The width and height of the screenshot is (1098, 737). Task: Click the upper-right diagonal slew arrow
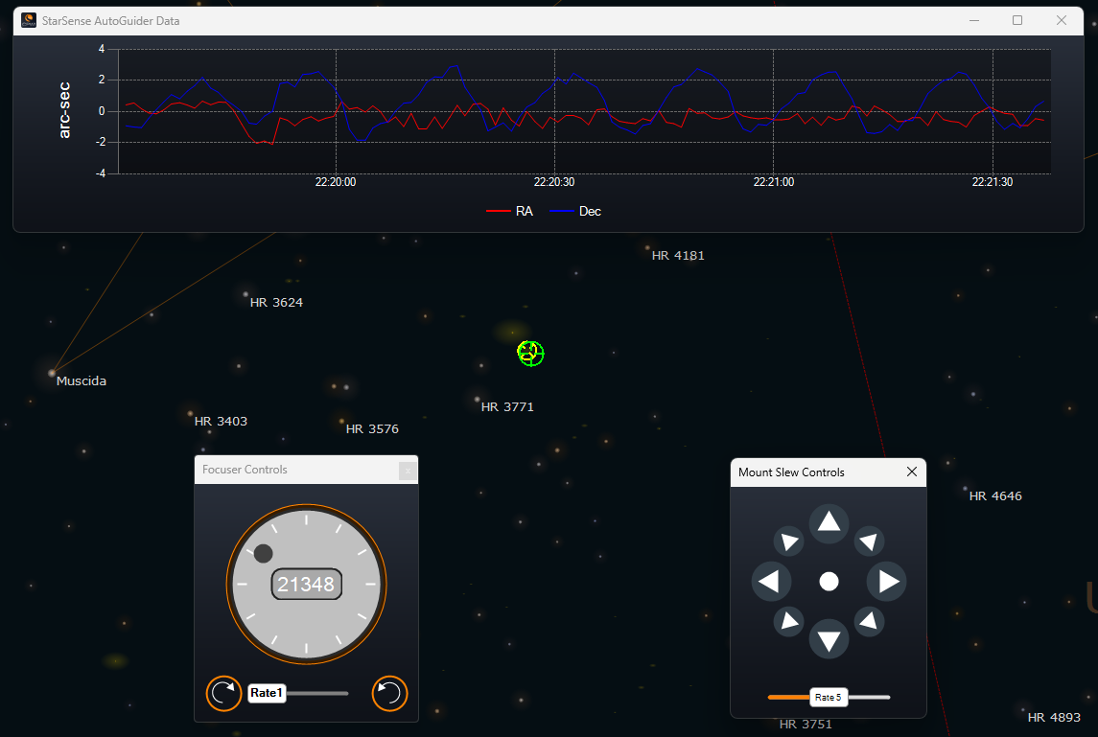tap(869, 541)
